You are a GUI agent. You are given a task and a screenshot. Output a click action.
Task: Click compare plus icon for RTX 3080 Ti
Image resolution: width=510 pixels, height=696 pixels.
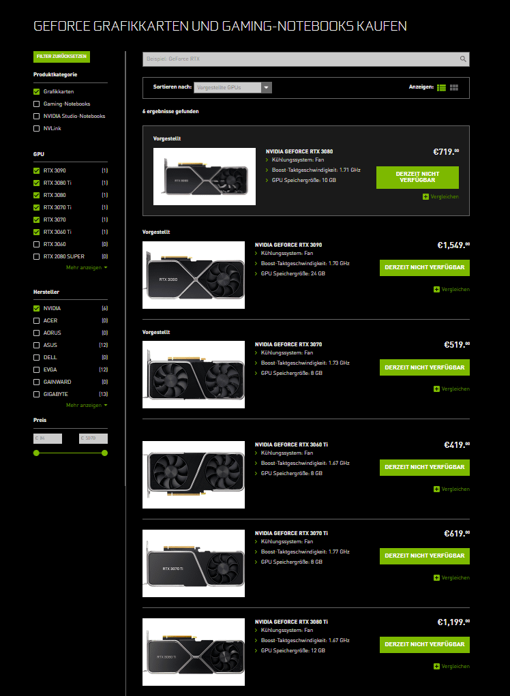[x=436, y=666]
